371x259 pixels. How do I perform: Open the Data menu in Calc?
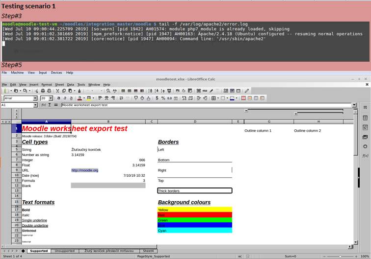71,85
